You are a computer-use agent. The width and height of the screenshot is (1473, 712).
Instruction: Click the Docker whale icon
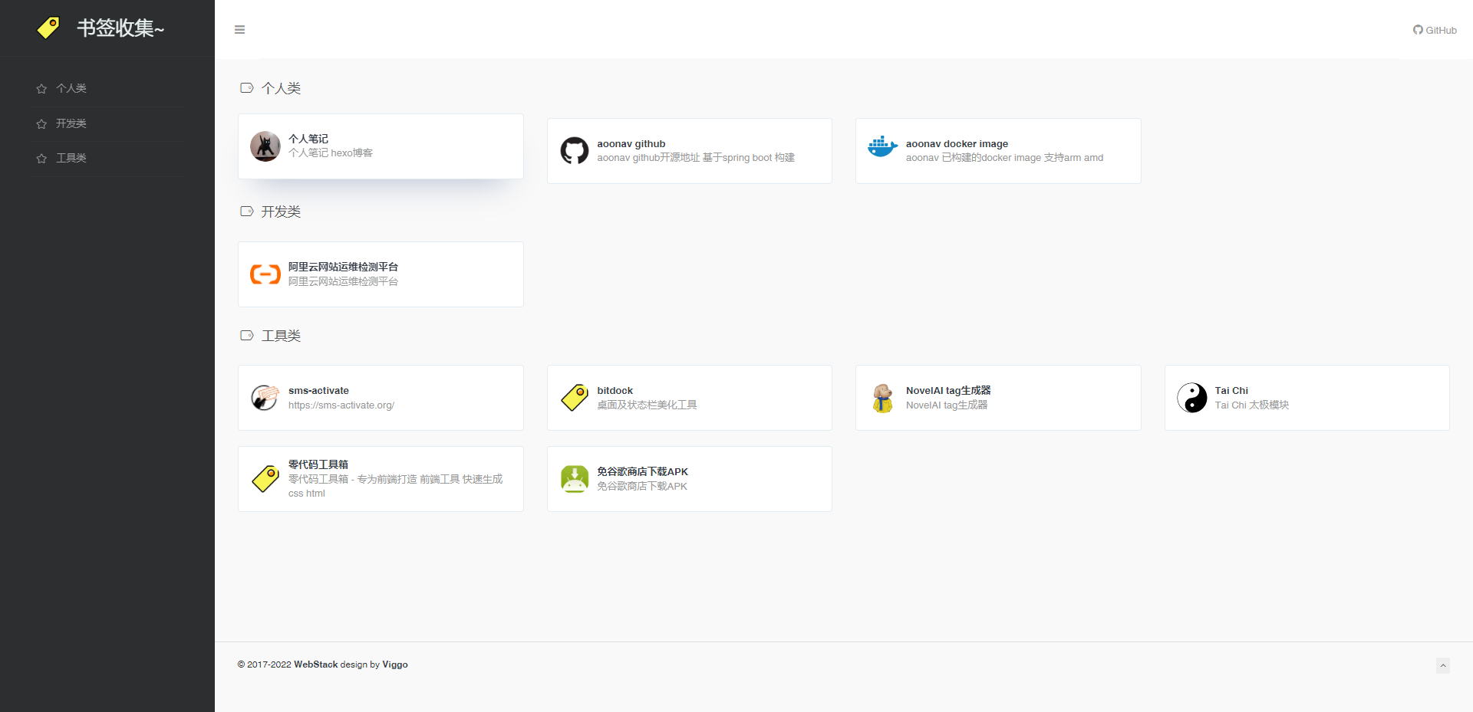pos(882,147)
